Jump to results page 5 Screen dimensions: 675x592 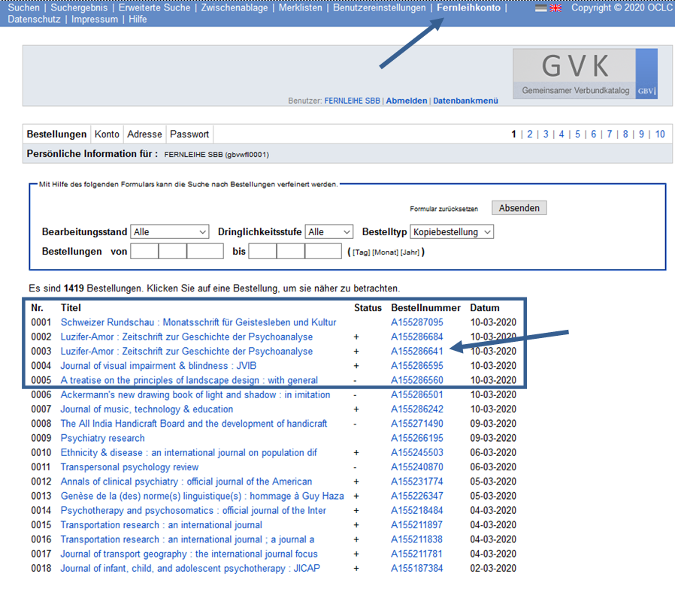coord(578,134)
